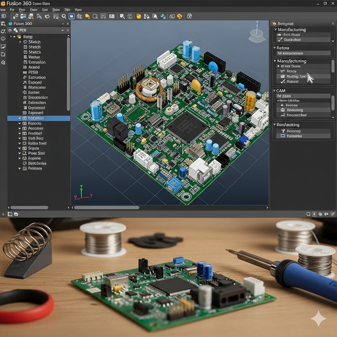The height and width of the screenshot is (337, 337).
Task: Open the PCB panel dropdown arrow
Action: 63,30
